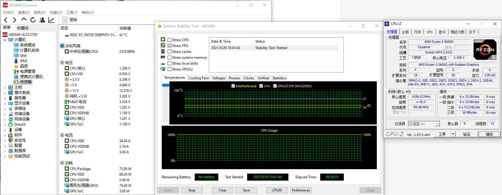Click the AIDA64 Extreme title bar icon

[5, 5]
